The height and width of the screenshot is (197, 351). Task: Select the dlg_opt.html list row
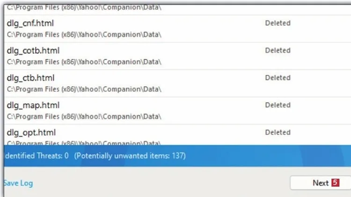point(177,135)
